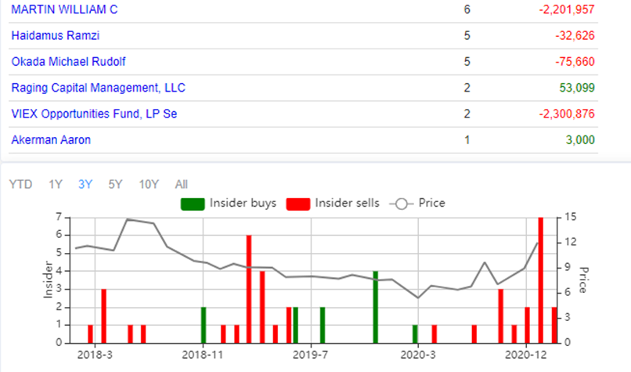This screenshot has height=372, width=631.
Task: Click the 2018-3 axis label
Action: (95, 355)
